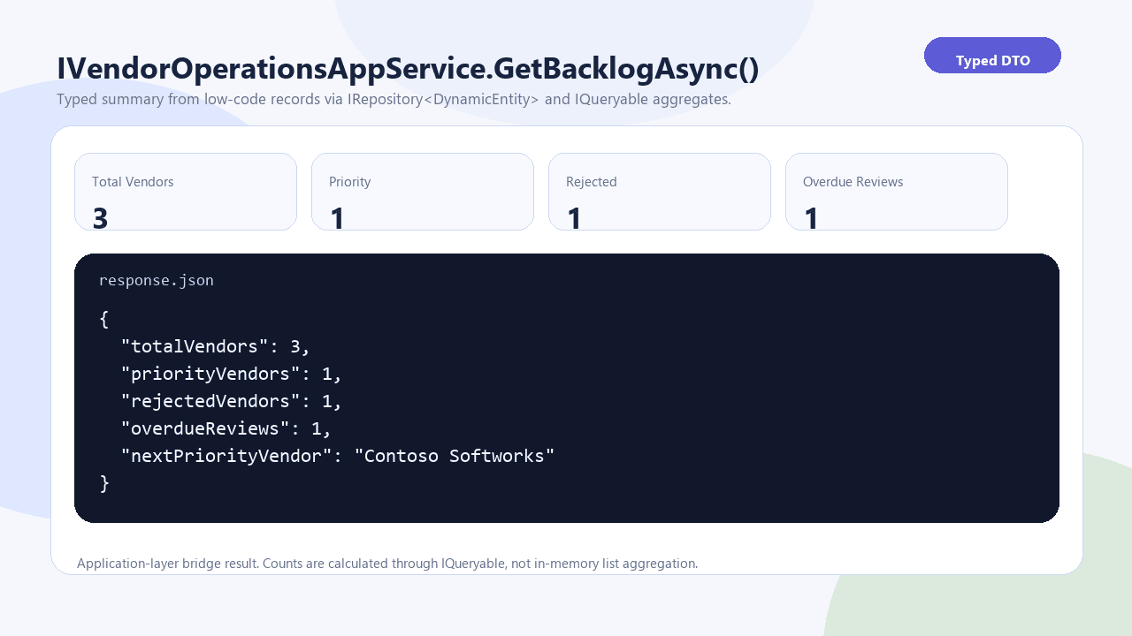Click the "totalVendors": 3 line

tap(216, 346)
